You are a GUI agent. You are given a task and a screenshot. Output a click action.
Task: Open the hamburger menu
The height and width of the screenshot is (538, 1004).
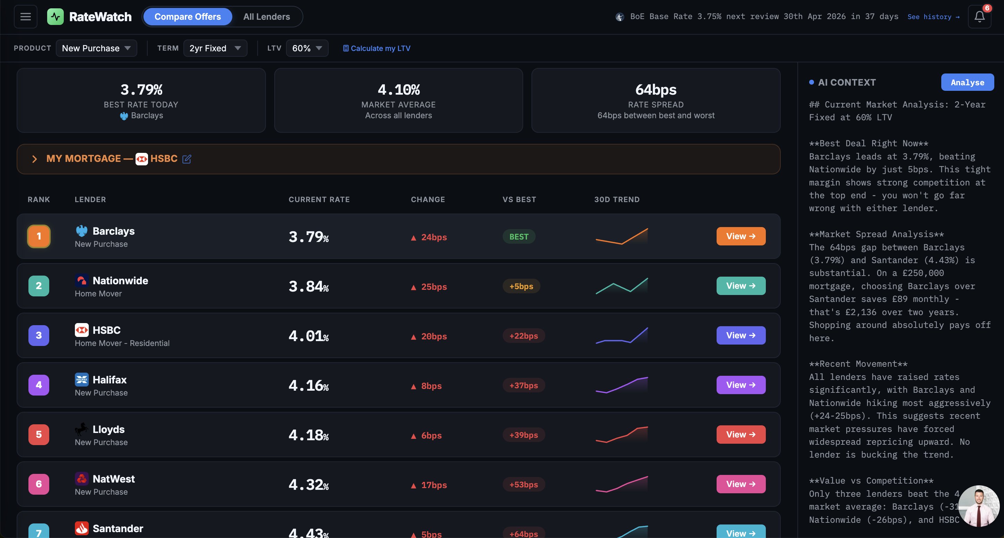pyautogui.click(x=25, y=17)
